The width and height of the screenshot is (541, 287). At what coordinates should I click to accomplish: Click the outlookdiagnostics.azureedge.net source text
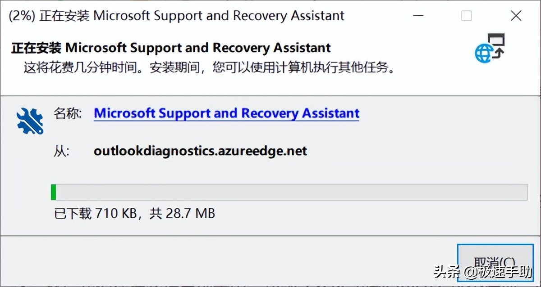click(200, 151)
